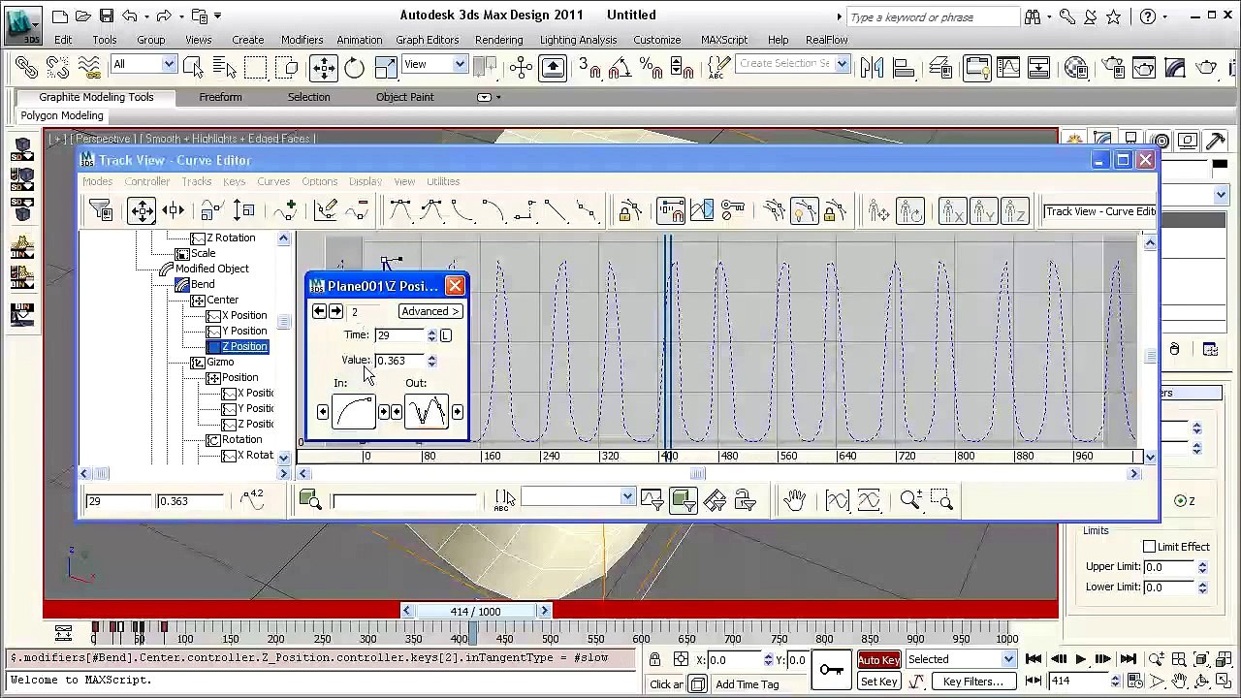Enable the Limit Effect checkbox
This screenshot has width=1241, height=698.
(x=1150, y=547)
